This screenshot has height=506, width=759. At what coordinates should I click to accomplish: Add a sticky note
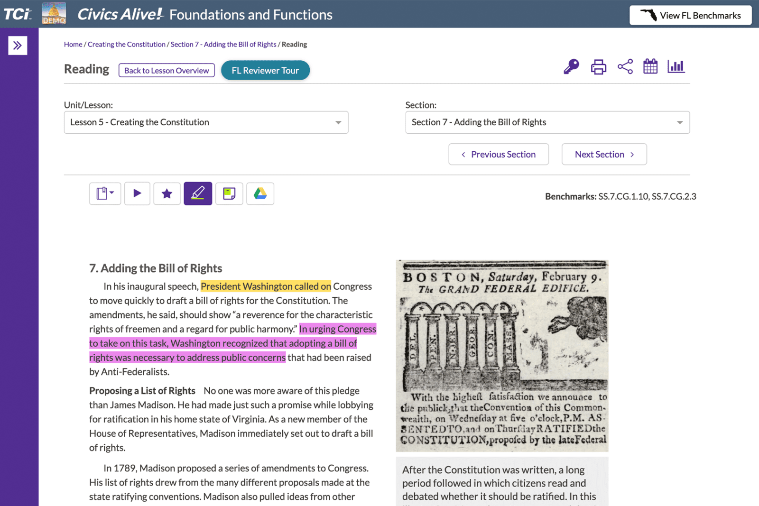229,193
